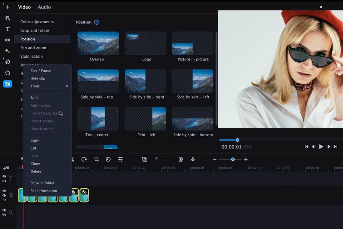Switch to the Video tab
The height and width of the screenshot is (229, 343).
coord(25,7)
